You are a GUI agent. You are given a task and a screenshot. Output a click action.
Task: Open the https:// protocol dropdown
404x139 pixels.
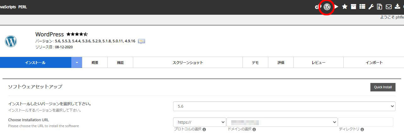point(199,122)
